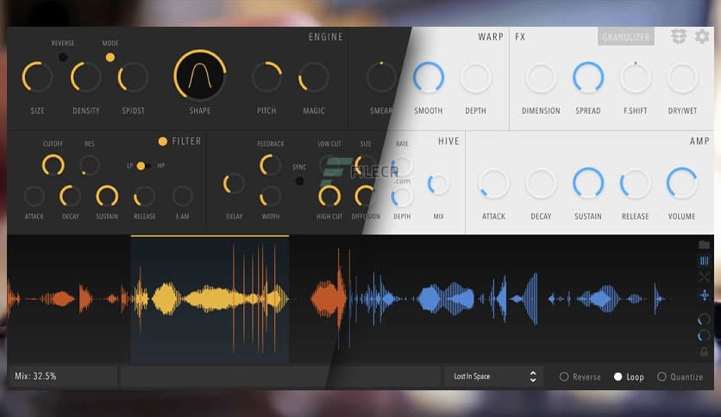This screenshot has height=417, width=721.
Task: Click the orange loop marker bar above the selection
Action: click(x=210, y=236)
